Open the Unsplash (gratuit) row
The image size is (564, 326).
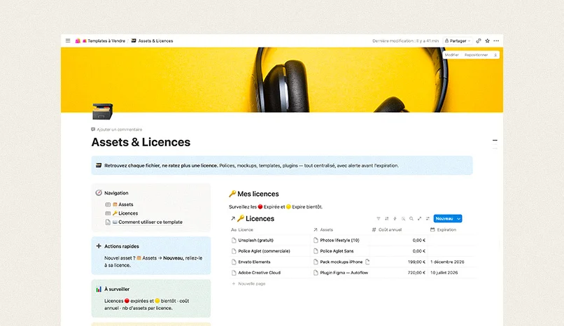pos(255,240)
